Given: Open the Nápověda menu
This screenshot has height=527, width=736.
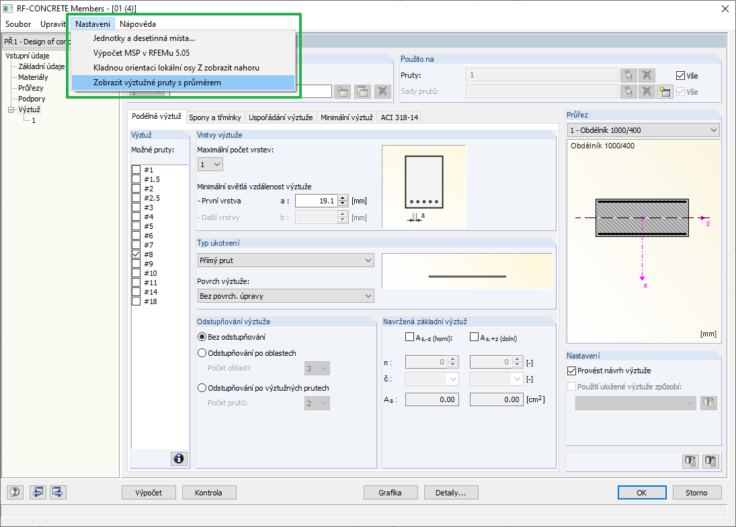Looking at the screenshot, I should (x=138, y=24).
